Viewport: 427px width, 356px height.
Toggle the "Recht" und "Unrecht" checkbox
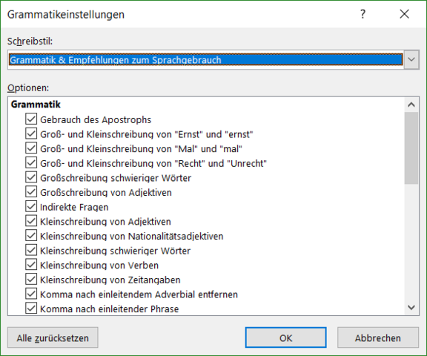point(31,163)
